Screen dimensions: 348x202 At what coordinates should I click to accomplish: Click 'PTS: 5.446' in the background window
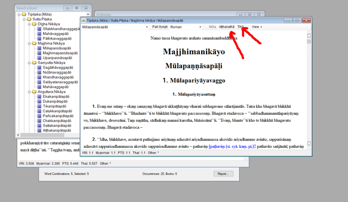point(70,164)
